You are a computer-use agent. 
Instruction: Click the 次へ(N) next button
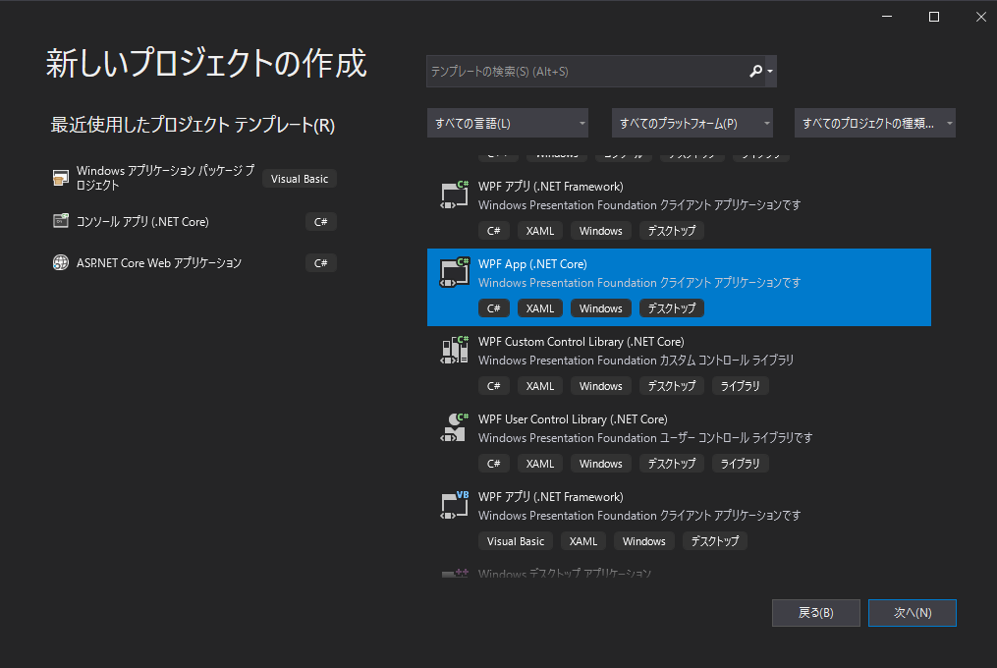pos(913,613)
